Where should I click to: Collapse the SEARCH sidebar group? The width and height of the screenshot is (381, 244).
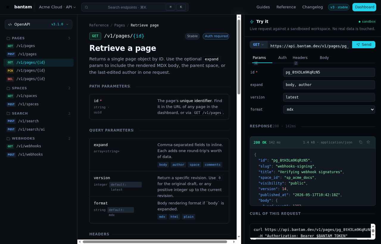pyautogui.click(x=38, y=113)
